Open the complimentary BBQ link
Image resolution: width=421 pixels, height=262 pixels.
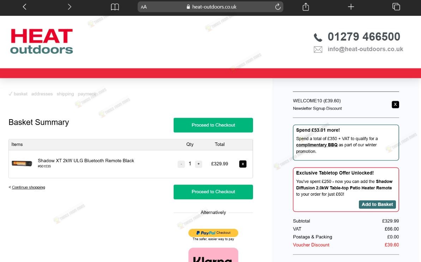pyautogui.click(x=317, y=145)
